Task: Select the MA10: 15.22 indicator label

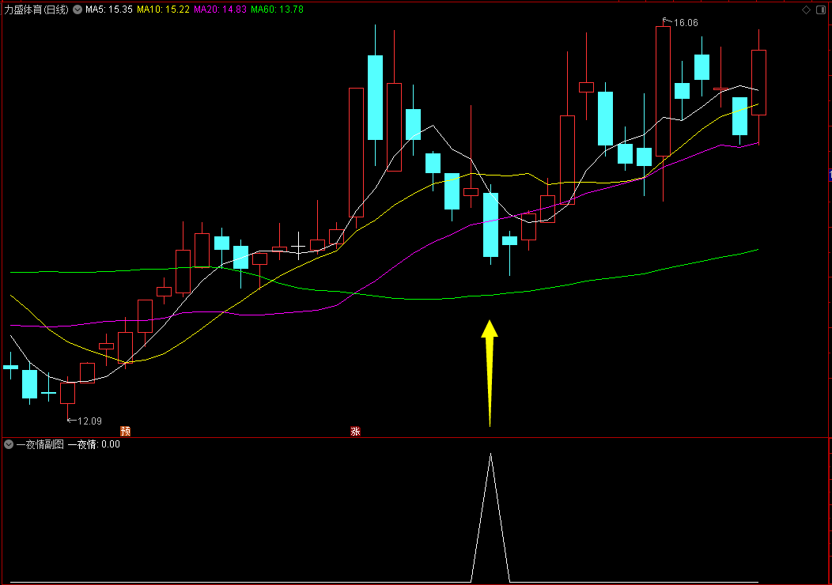Action: click(x=163, y=9)
